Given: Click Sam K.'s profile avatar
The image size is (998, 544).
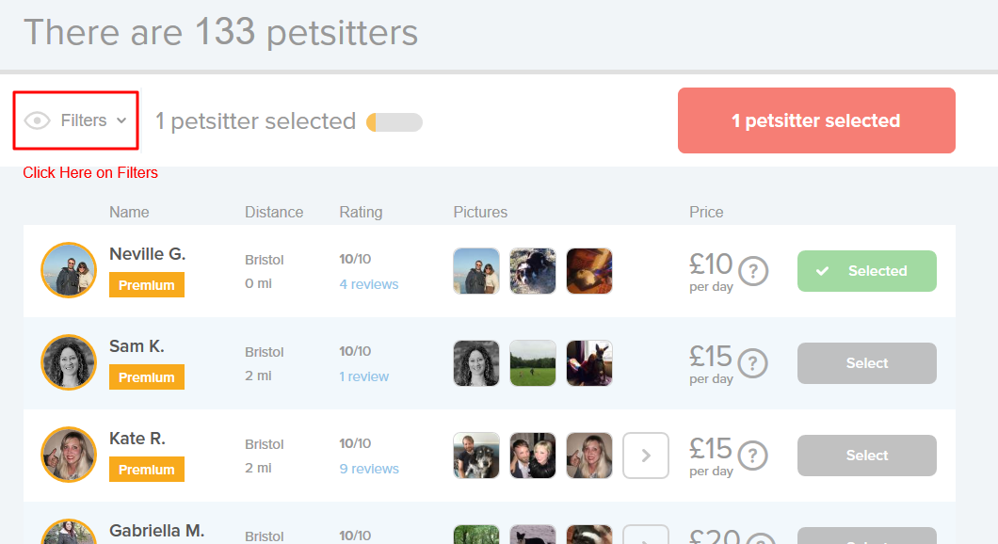Looking at the screenshot, I should pyautogui.click(x=69, y=363).
